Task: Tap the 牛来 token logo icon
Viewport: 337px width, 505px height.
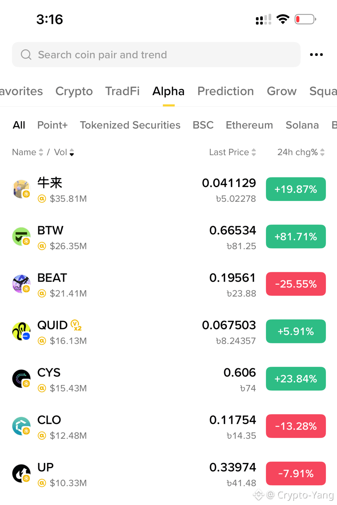Action: [21, 189]
